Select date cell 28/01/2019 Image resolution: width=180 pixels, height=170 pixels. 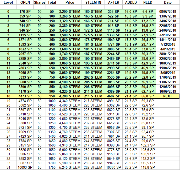click(168, 54)
